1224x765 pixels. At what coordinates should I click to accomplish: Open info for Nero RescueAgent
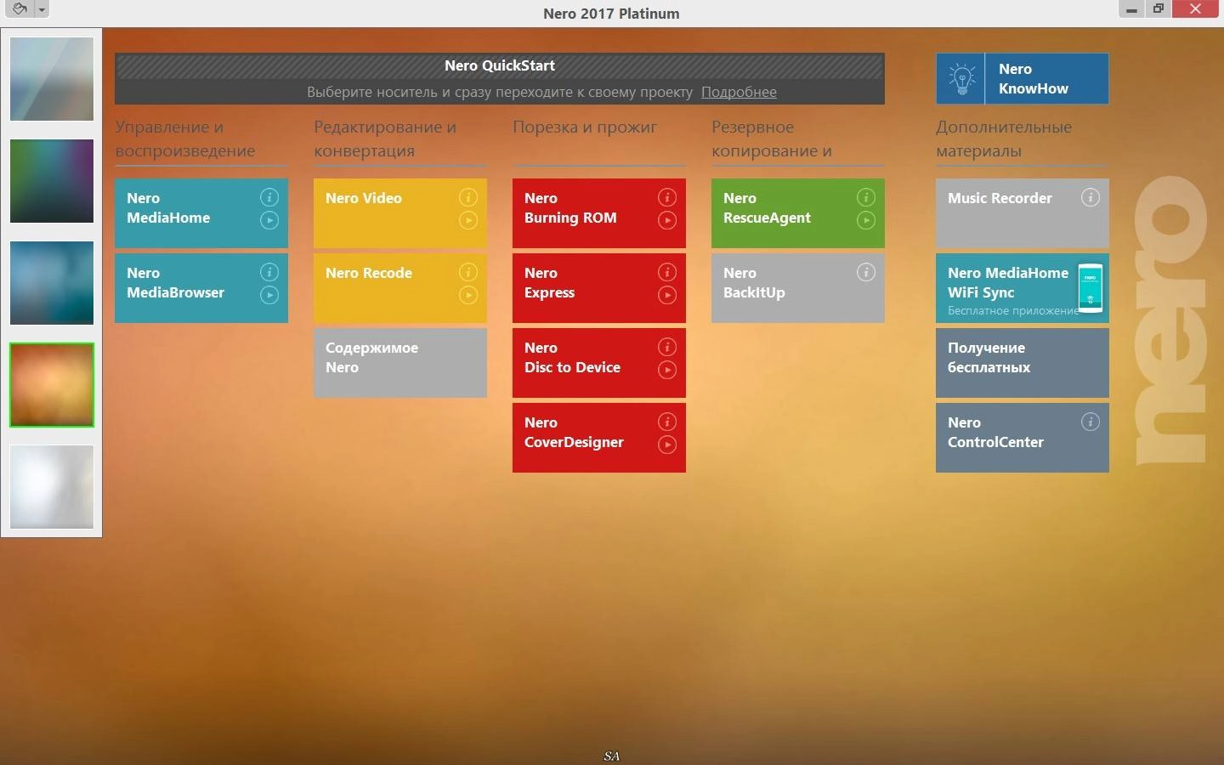pos(866,197)
